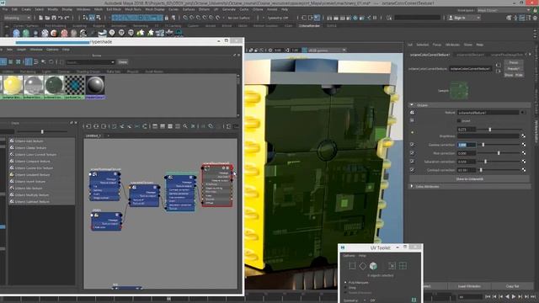Click the checker map button for Saturation correction
The width and height of the screenshot is (539, 303).
[x=523, y=162]
